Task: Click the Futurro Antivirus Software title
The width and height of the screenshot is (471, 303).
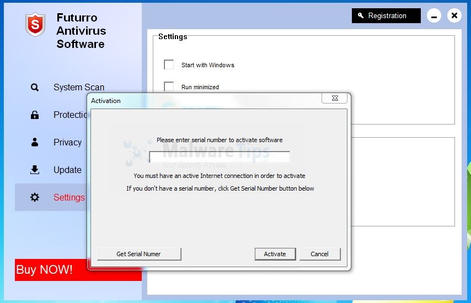Action: 81,31
